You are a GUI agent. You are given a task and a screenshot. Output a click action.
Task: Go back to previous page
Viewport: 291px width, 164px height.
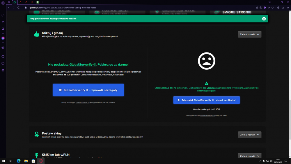tap(9, 8)
